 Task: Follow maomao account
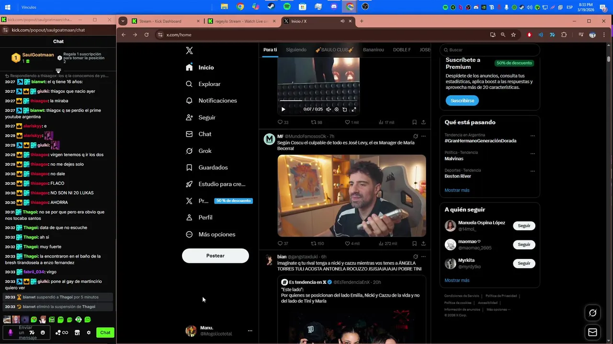coord(524,245)
